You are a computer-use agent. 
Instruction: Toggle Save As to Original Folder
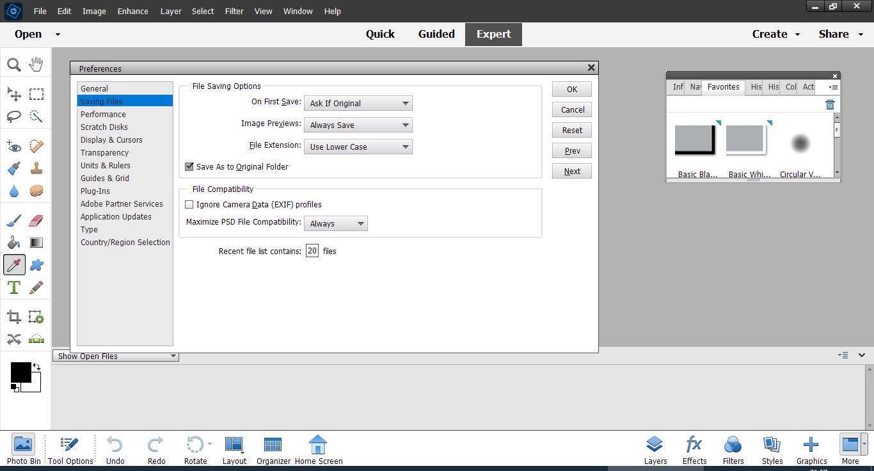189,166
